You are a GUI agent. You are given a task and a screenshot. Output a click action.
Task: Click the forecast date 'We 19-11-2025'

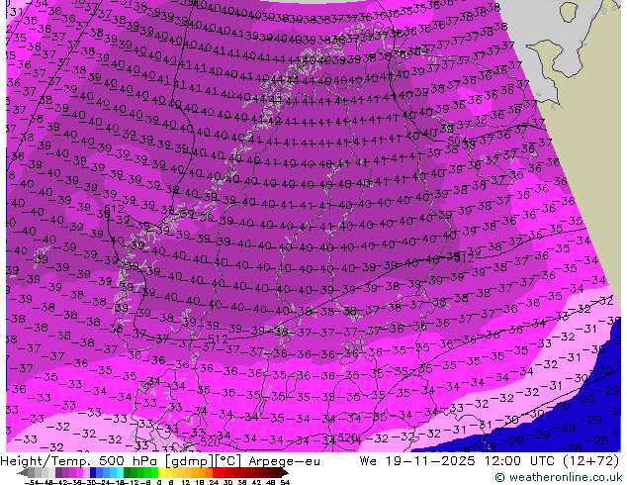tap(417, 461)
